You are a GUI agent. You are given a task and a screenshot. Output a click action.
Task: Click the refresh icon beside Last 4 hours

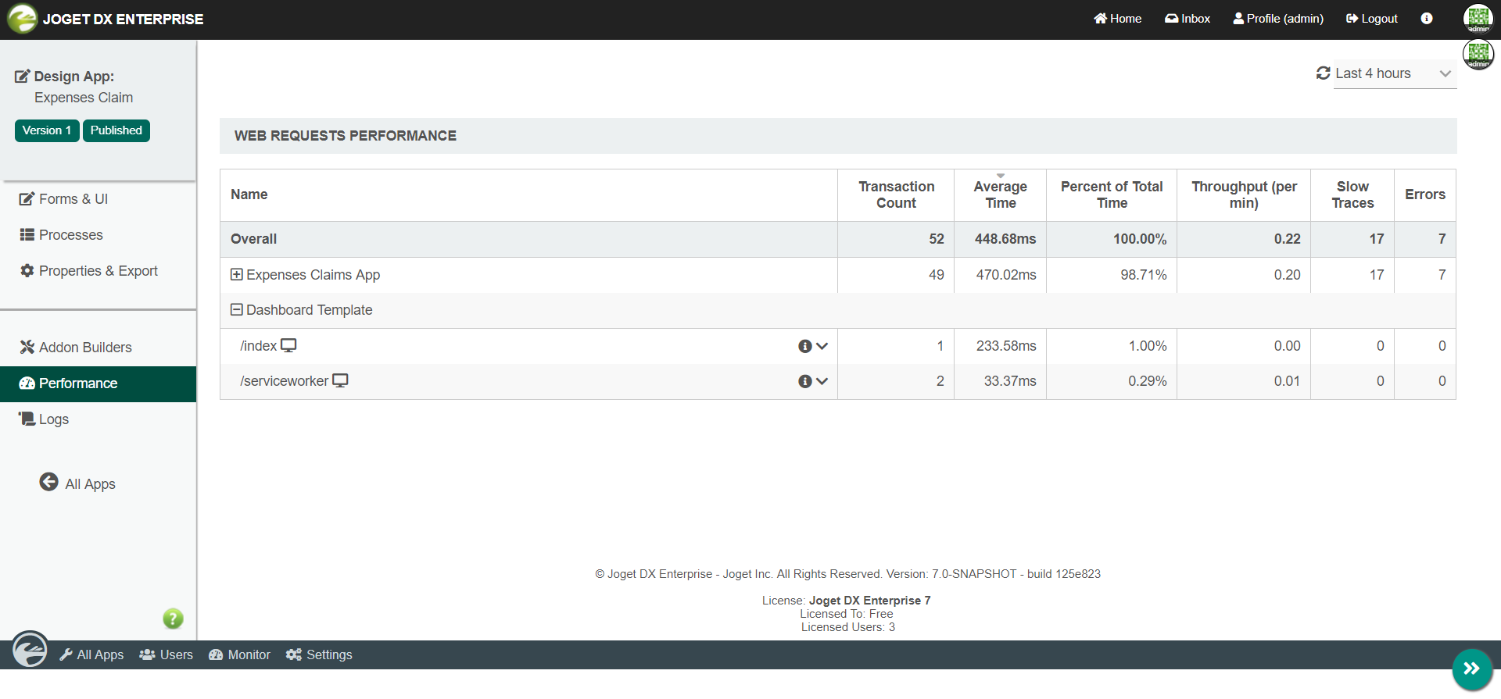(x=1323, y=73)
